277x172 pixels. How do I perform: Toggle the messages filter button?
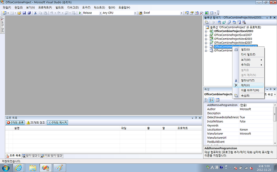tap(57, 123)
